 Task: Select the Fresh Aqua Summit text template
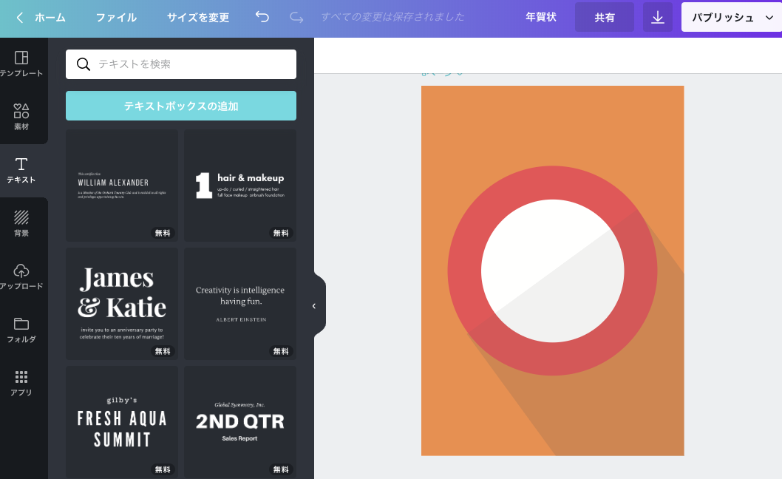pyautogui.click(x=122, y=422)
